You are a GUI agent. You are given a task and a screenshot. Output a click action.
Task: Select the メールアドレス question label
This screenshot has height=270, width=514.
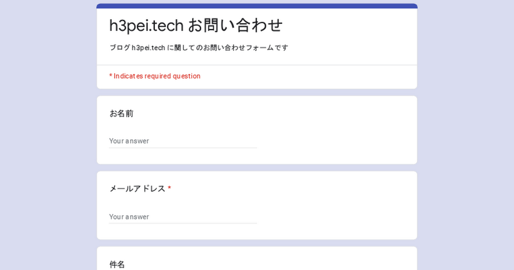[x=137, y=189]
